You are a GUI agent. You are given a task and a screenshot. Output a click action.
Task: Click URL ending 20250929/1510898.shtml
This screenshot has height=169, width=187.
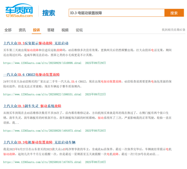[42, 63]
